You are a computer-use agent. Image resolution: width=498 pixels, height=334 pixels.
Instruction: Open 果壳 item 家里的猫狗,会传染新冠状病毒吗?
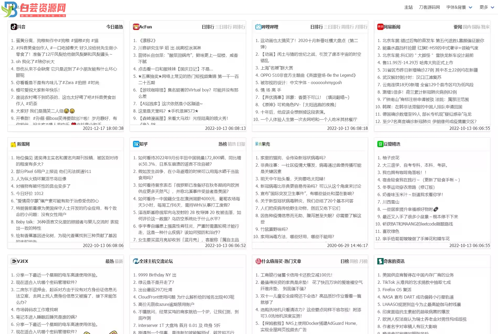tap(293, 158)
